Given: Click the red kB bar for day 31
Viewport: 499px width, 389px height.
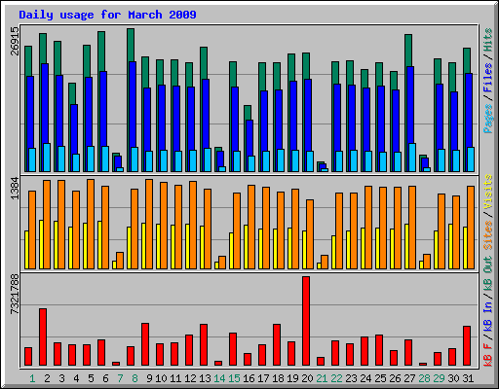Looking at the screenshot, I should coord(467,346).
